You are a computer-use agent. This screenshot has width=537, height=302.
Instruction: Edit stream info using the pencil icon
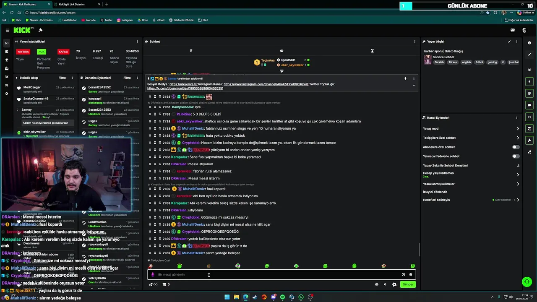tap(509, 42)
